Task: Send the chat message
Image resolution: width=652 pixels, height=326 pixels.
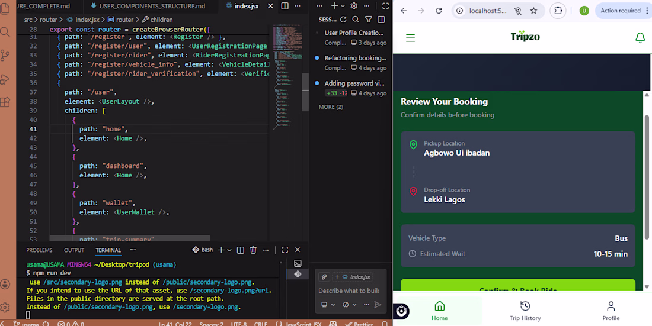Action: tap(378, 305)
